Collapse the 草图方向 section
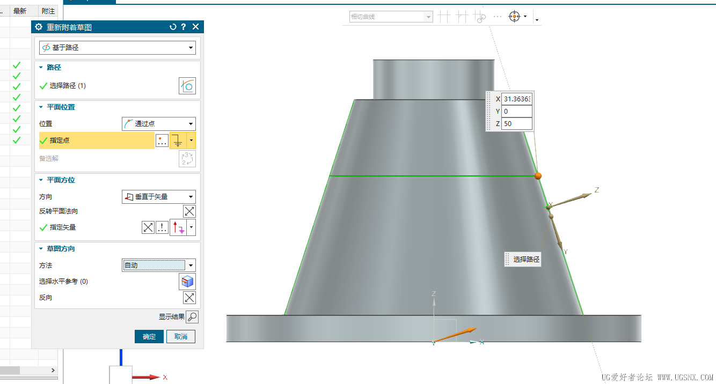716x384 pixels. tap(41, 249)
